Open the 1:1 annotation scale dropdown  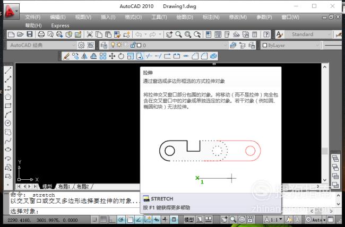pos(273,220)
